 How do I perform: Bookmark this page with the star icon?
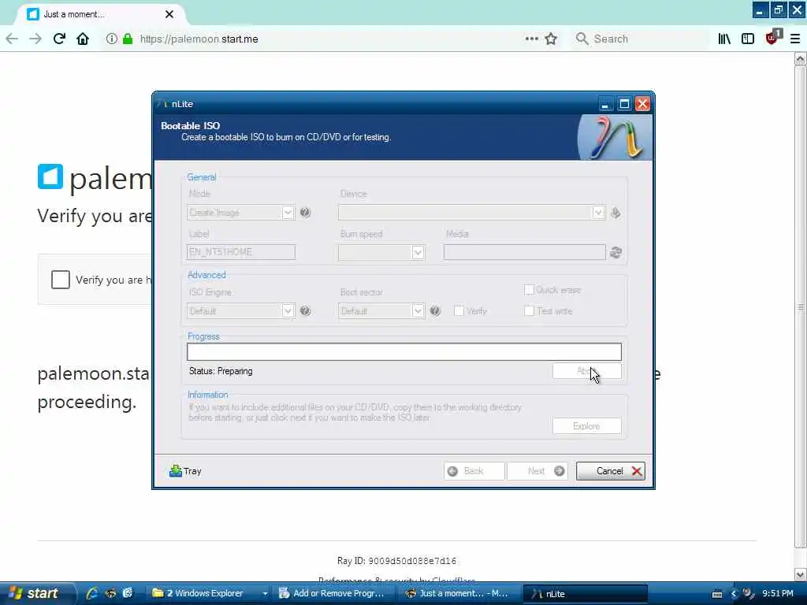[x=551, y=39]
